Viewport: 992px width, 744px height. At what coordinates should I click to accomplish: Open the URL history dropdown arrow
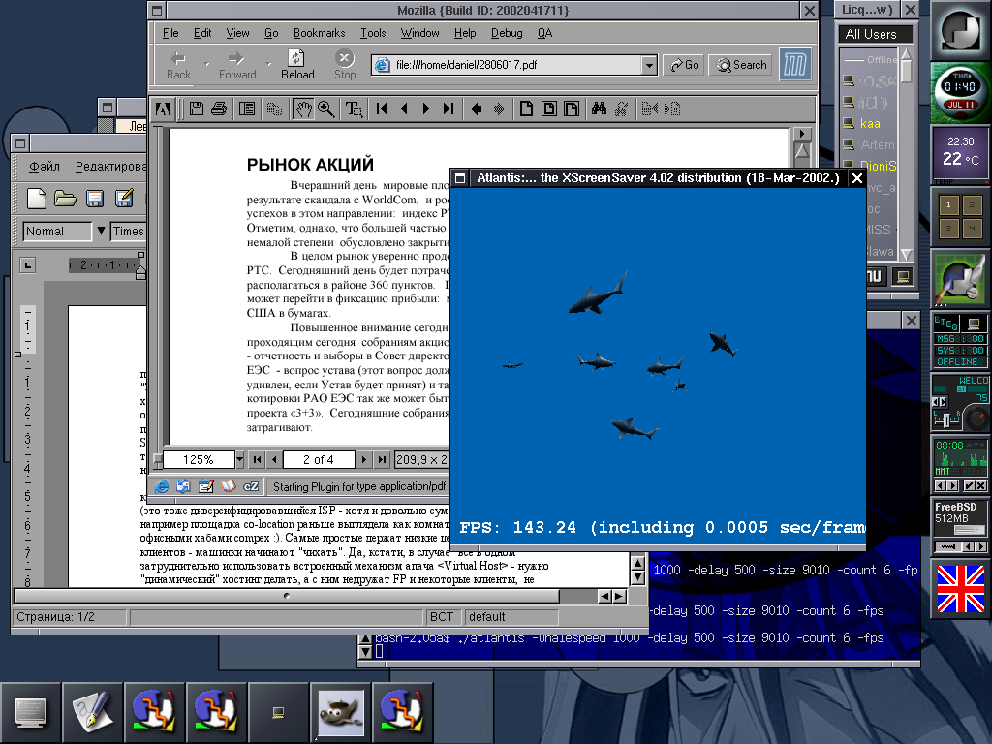point(648,65)
